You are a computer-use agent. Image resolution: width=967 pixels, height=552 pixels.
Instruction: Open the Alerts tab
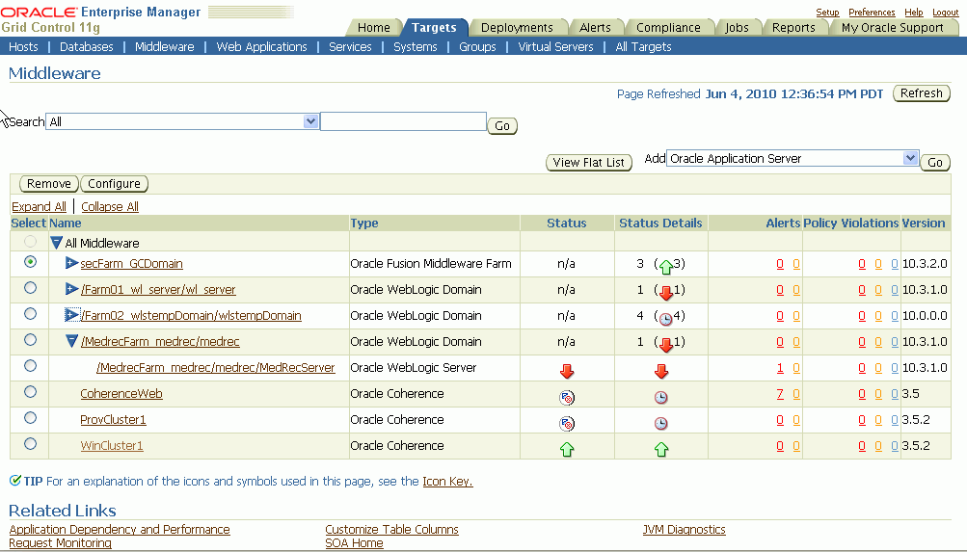(x=595, y=27)
